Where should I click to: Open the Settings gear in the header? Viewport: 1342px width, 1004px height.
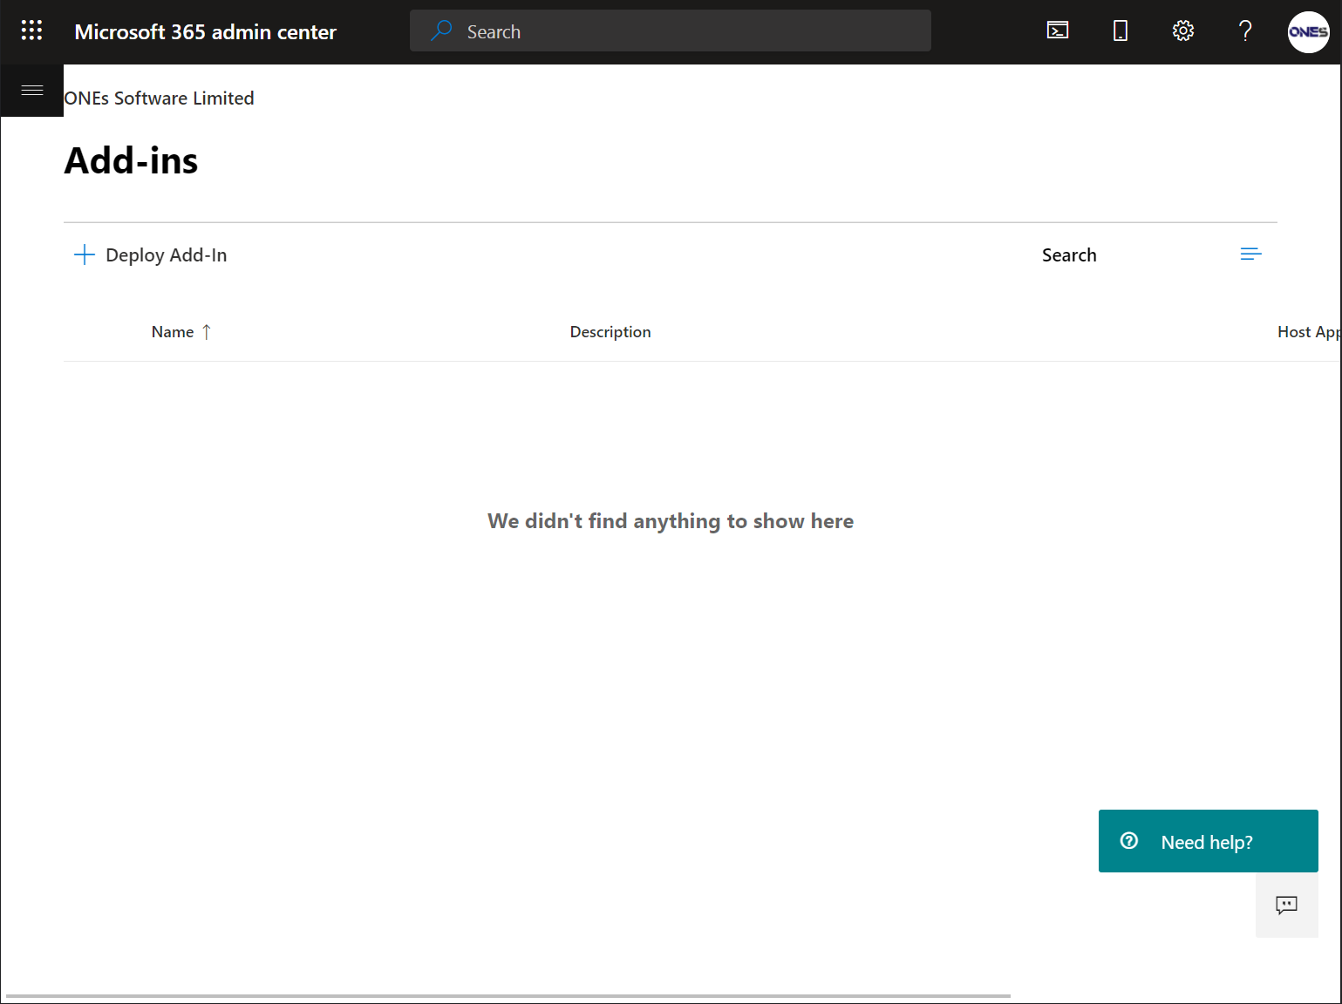pyautogui.click(x=1182, y=31)
